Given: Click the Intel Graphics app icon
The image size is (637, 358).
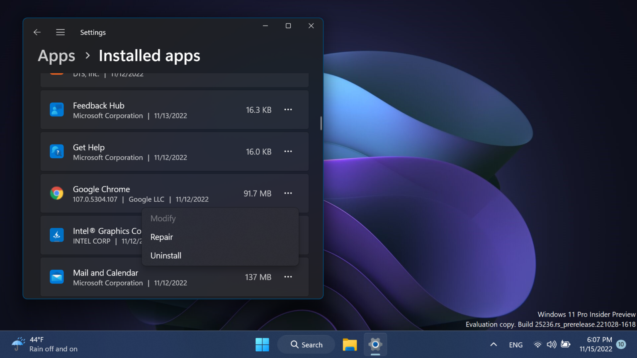Looking at the screenshot, I should click(x=56, y=235).
